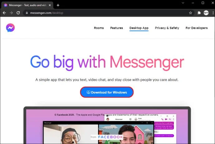The image size is (215, 144).
Task: Open a new tab with plus button
Action: point(58,5)
